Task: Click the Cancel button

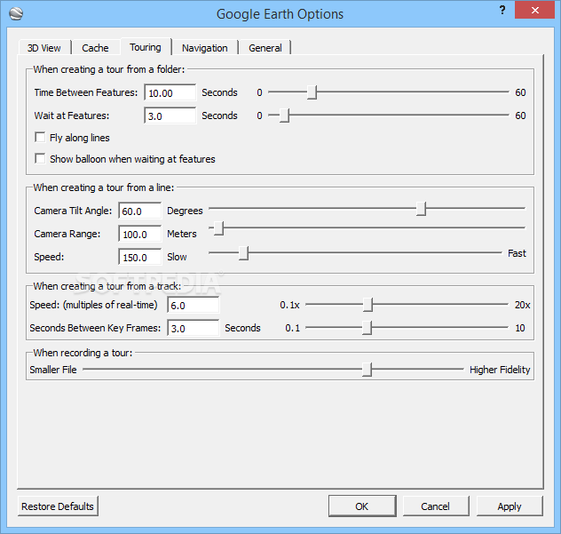Action: (436, 506)
